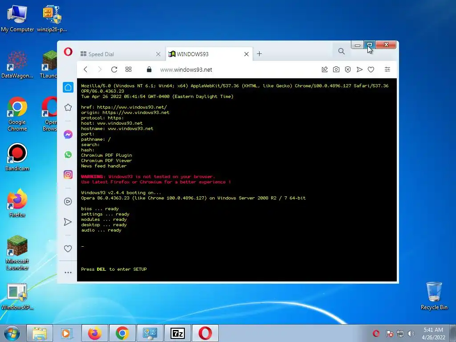Open the sidebar Player icon
The height and width of the screenshot is (342, 456).
click(68, 202)
